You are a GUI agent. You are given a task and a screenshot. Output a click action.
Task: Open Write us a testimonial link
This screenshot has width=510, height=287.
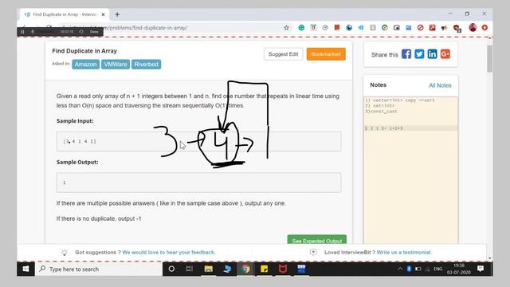coord(404,252)
